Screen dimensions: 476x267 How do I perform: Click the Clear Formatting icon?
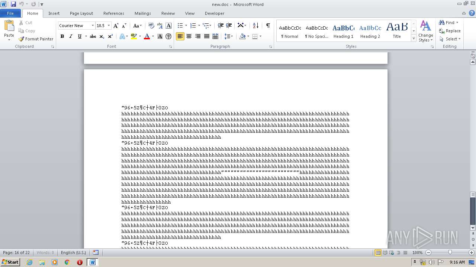[151, 26]
